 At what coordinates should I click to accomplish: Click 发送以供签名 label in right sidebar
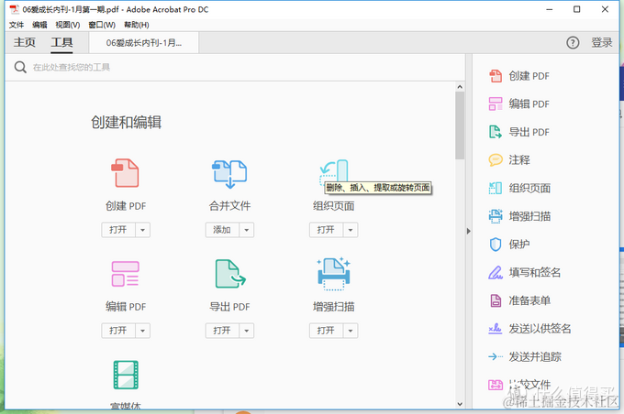[540, 329]
